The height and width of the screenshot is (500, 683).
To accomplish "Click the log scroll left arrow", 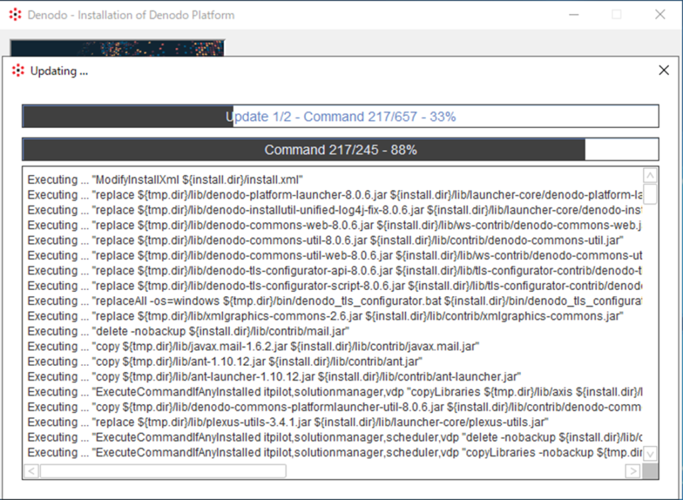I will pyautogui.click(x=31, y=471).
